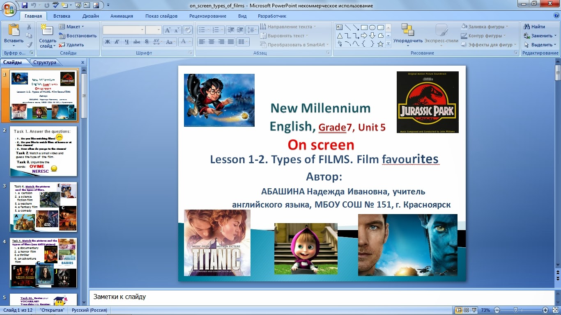Image resolution: width=561 pixels, height=315 pixels.
Task: Increase font size with the large A icon
Action: [168, 30]
